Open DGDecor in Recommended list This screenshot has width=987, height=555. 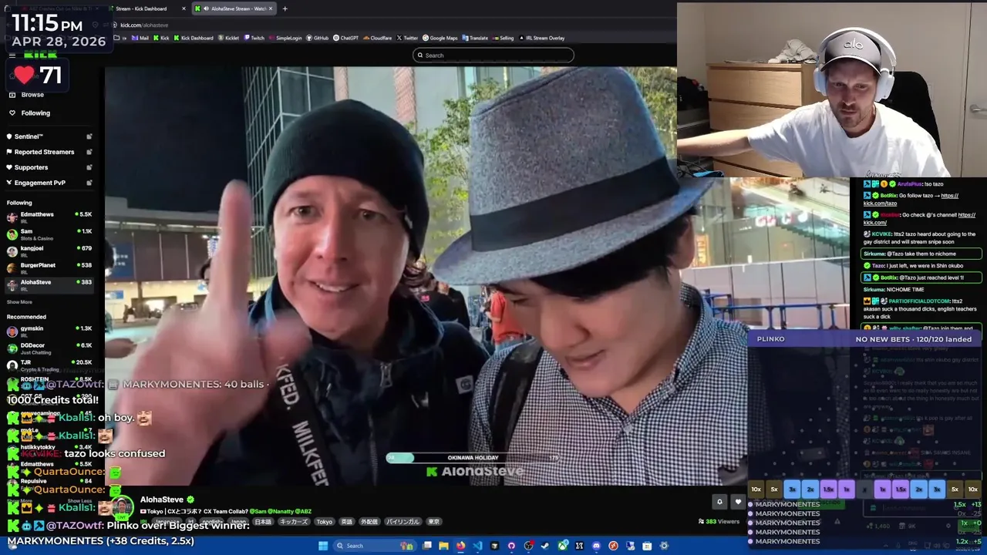pyautogui.click(x=50, y=348)
